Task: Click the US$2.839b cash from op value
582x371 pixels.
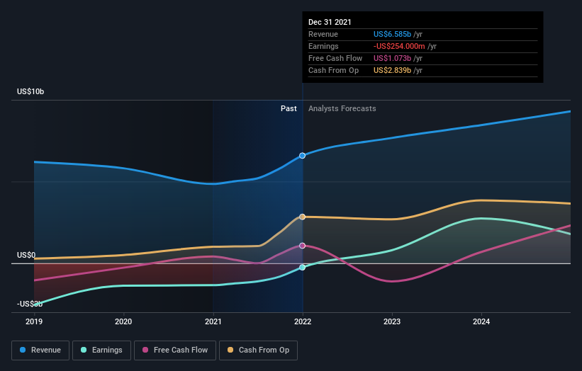Action: (x=392, y=70)
